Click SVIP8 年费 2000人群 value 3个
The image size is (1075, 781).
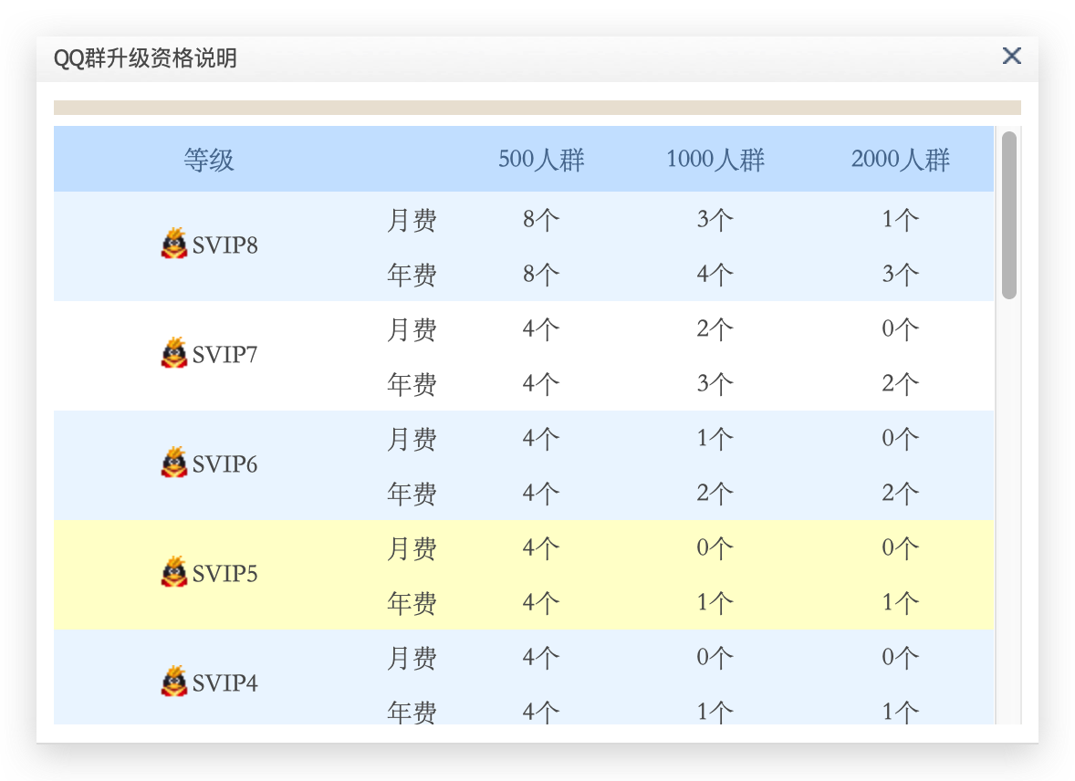pos(900,275)
